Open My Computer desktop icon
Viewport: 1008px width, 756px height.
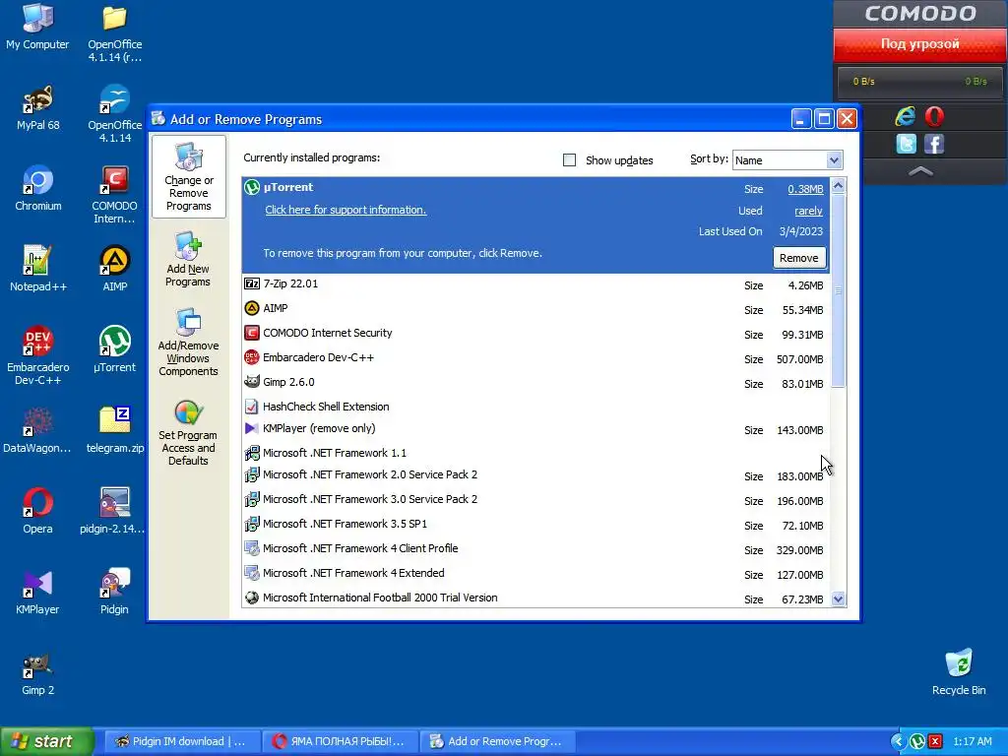(37, 27)
